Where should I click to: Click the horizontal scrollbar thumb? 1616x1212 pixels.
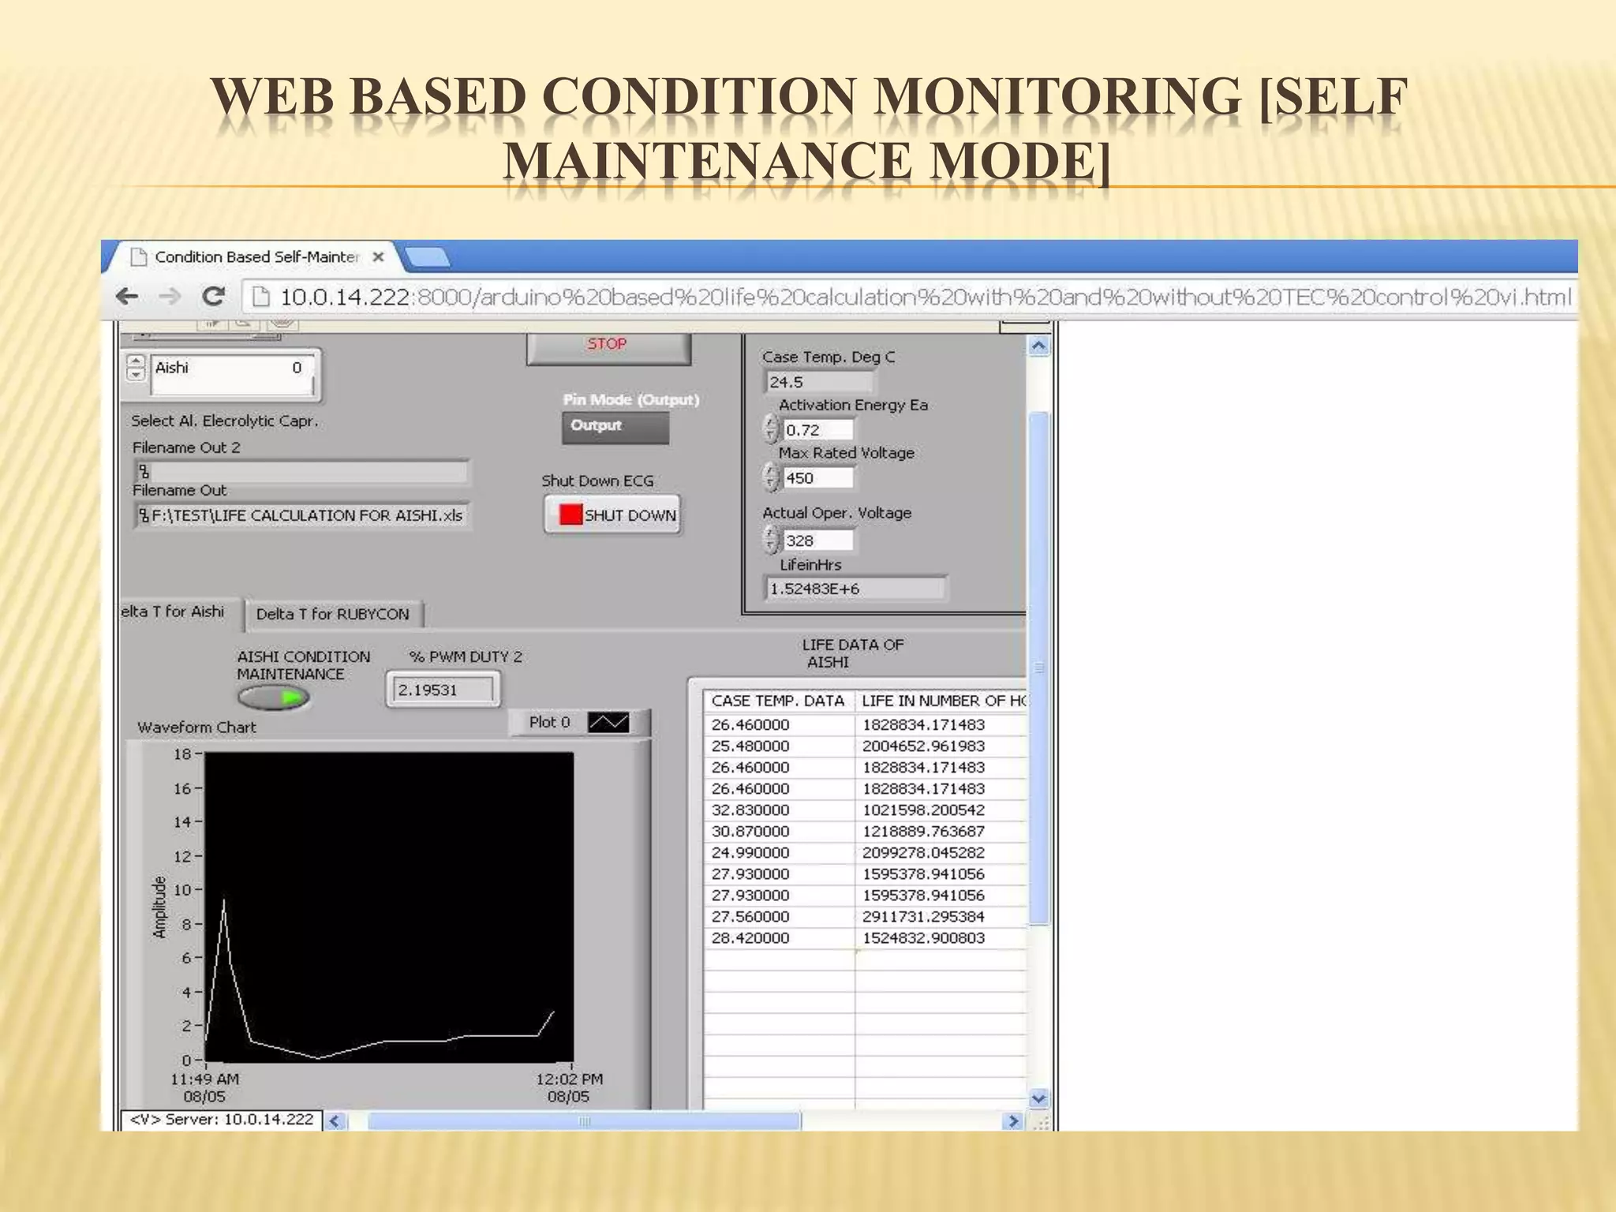click(x=584, y=1120)
